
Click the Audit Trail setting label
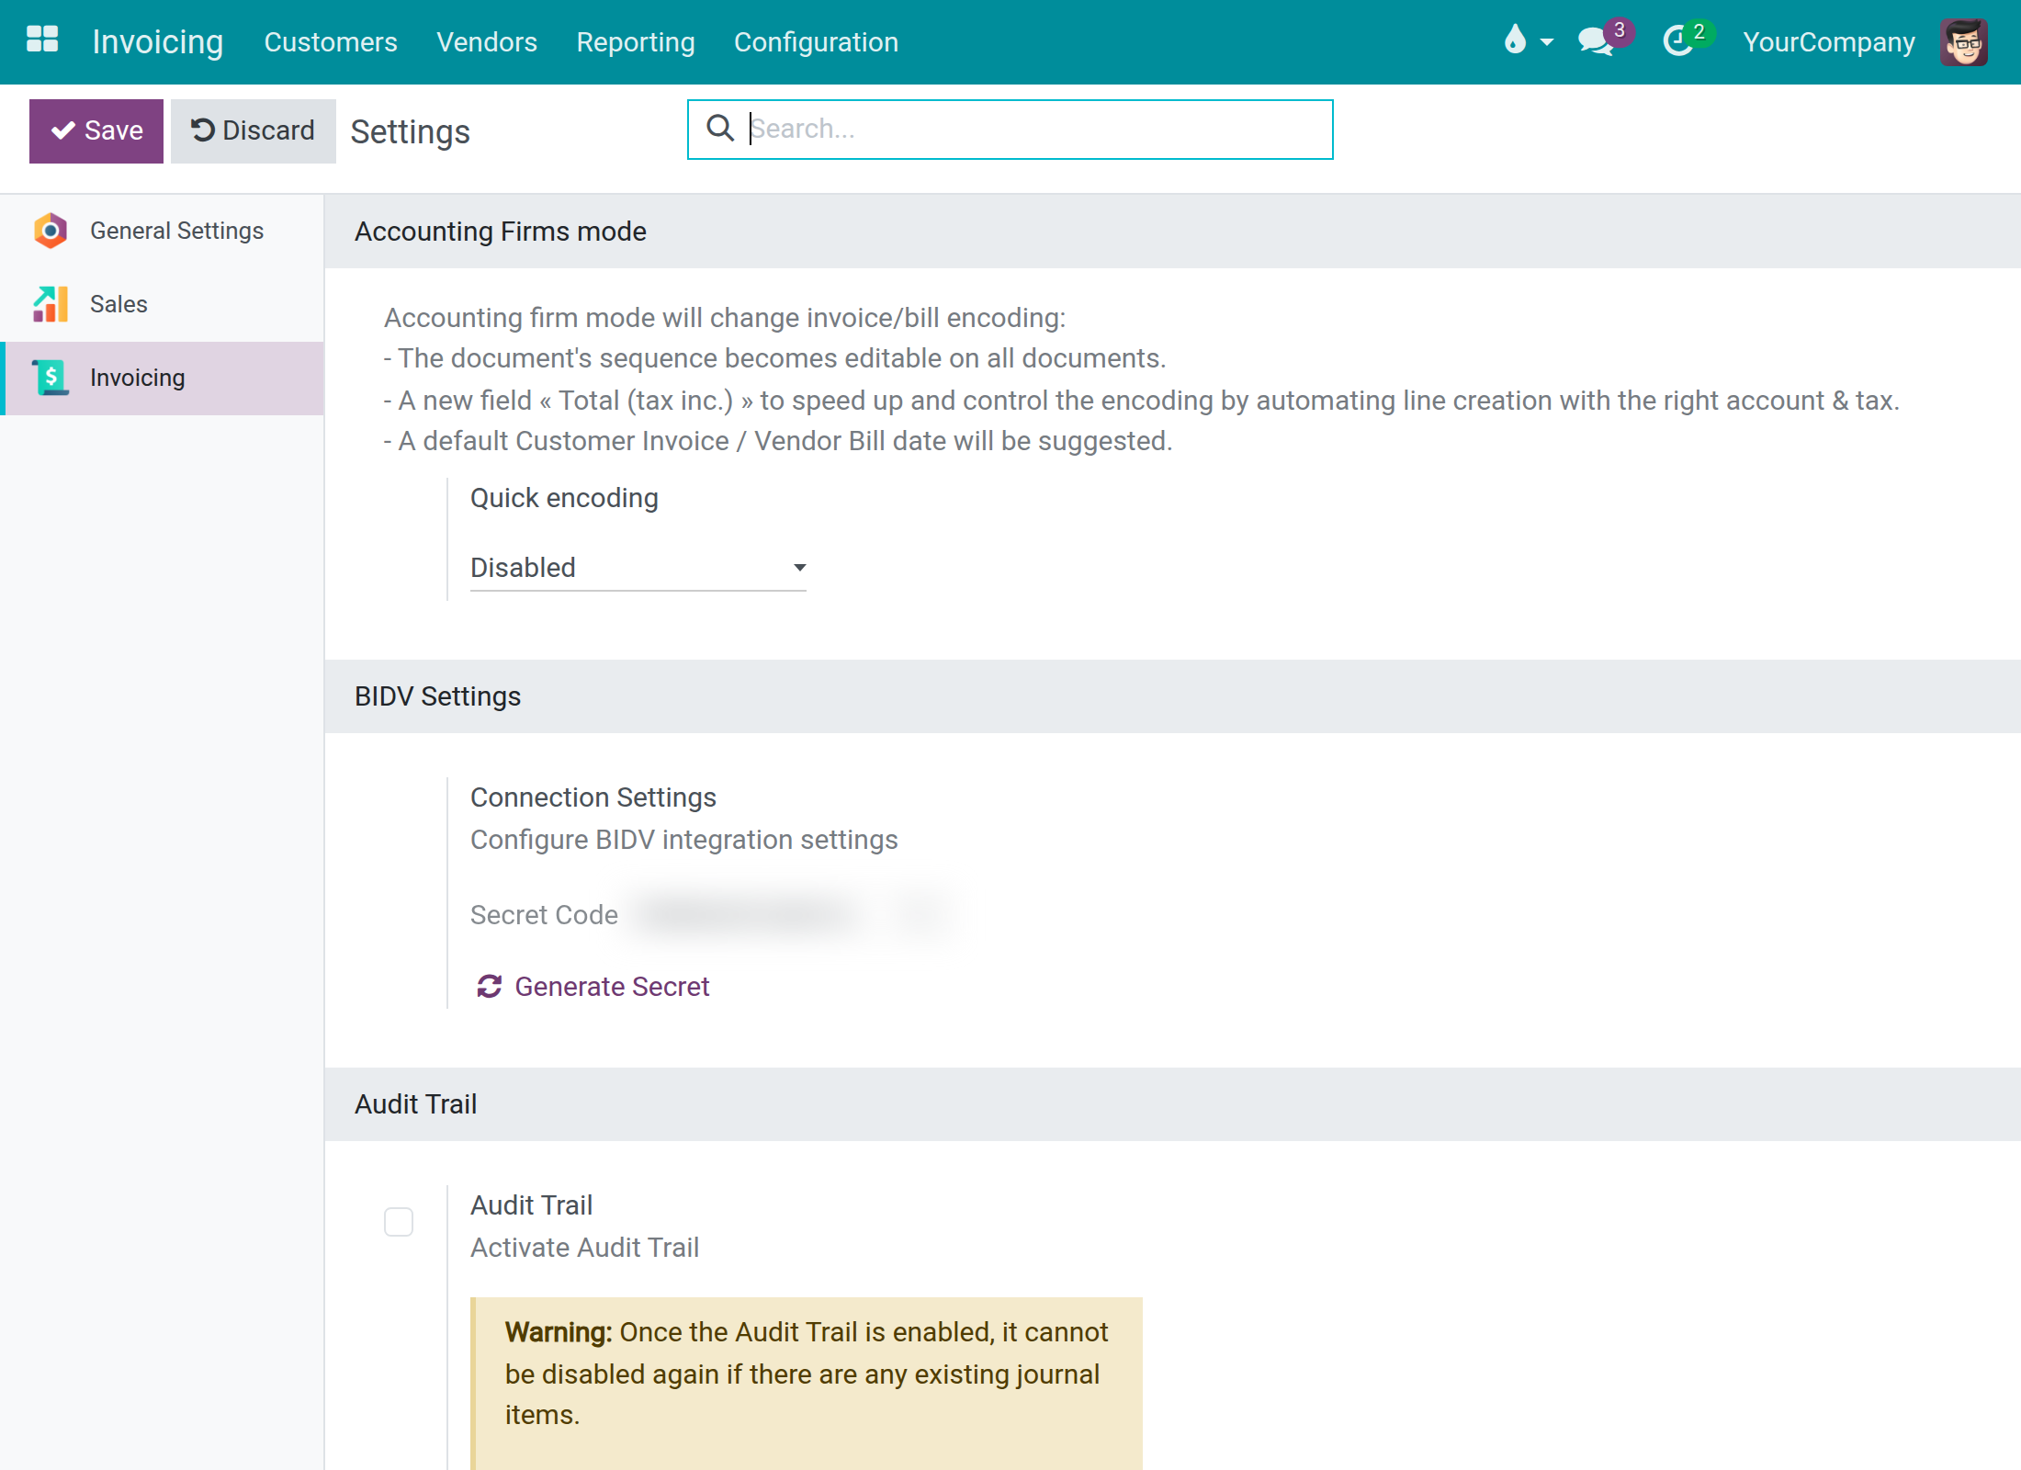[532, 1205]
